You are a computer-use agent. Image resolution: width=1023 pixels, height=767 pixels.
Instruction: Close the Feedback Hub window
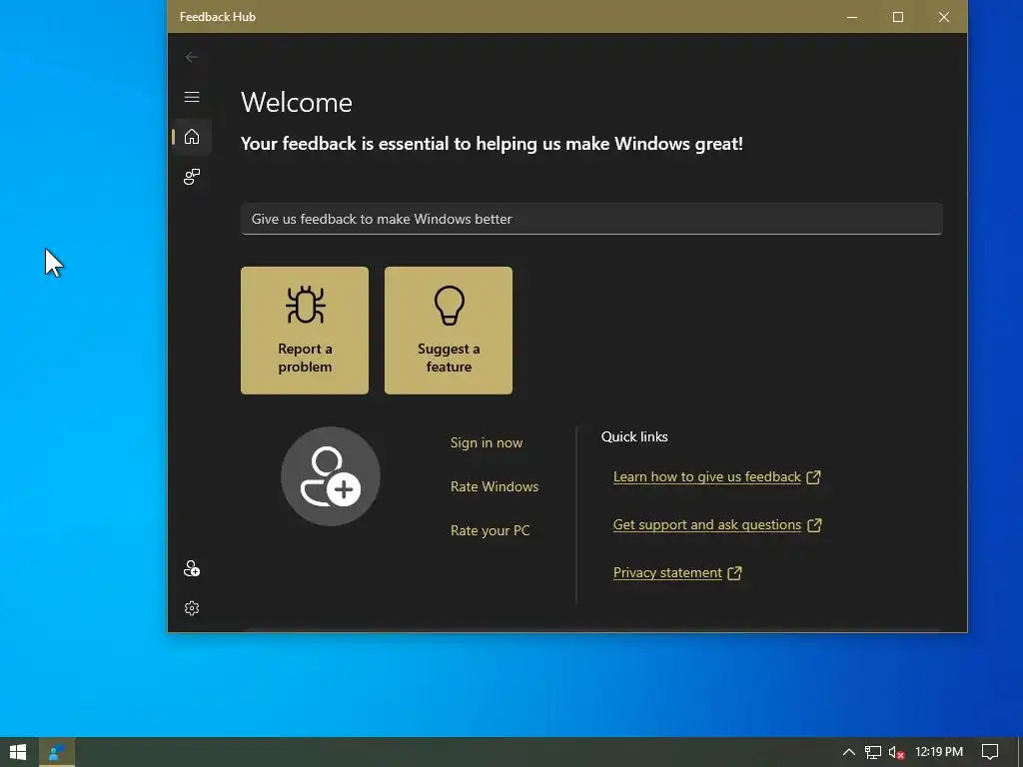click(x=944, y=17)
